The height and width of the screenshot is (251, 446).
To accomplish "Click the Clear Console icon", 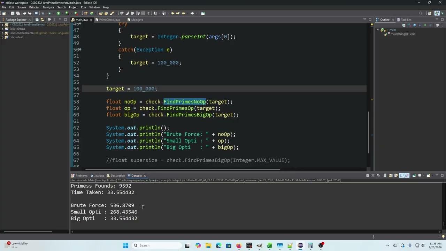I will 385,175.
